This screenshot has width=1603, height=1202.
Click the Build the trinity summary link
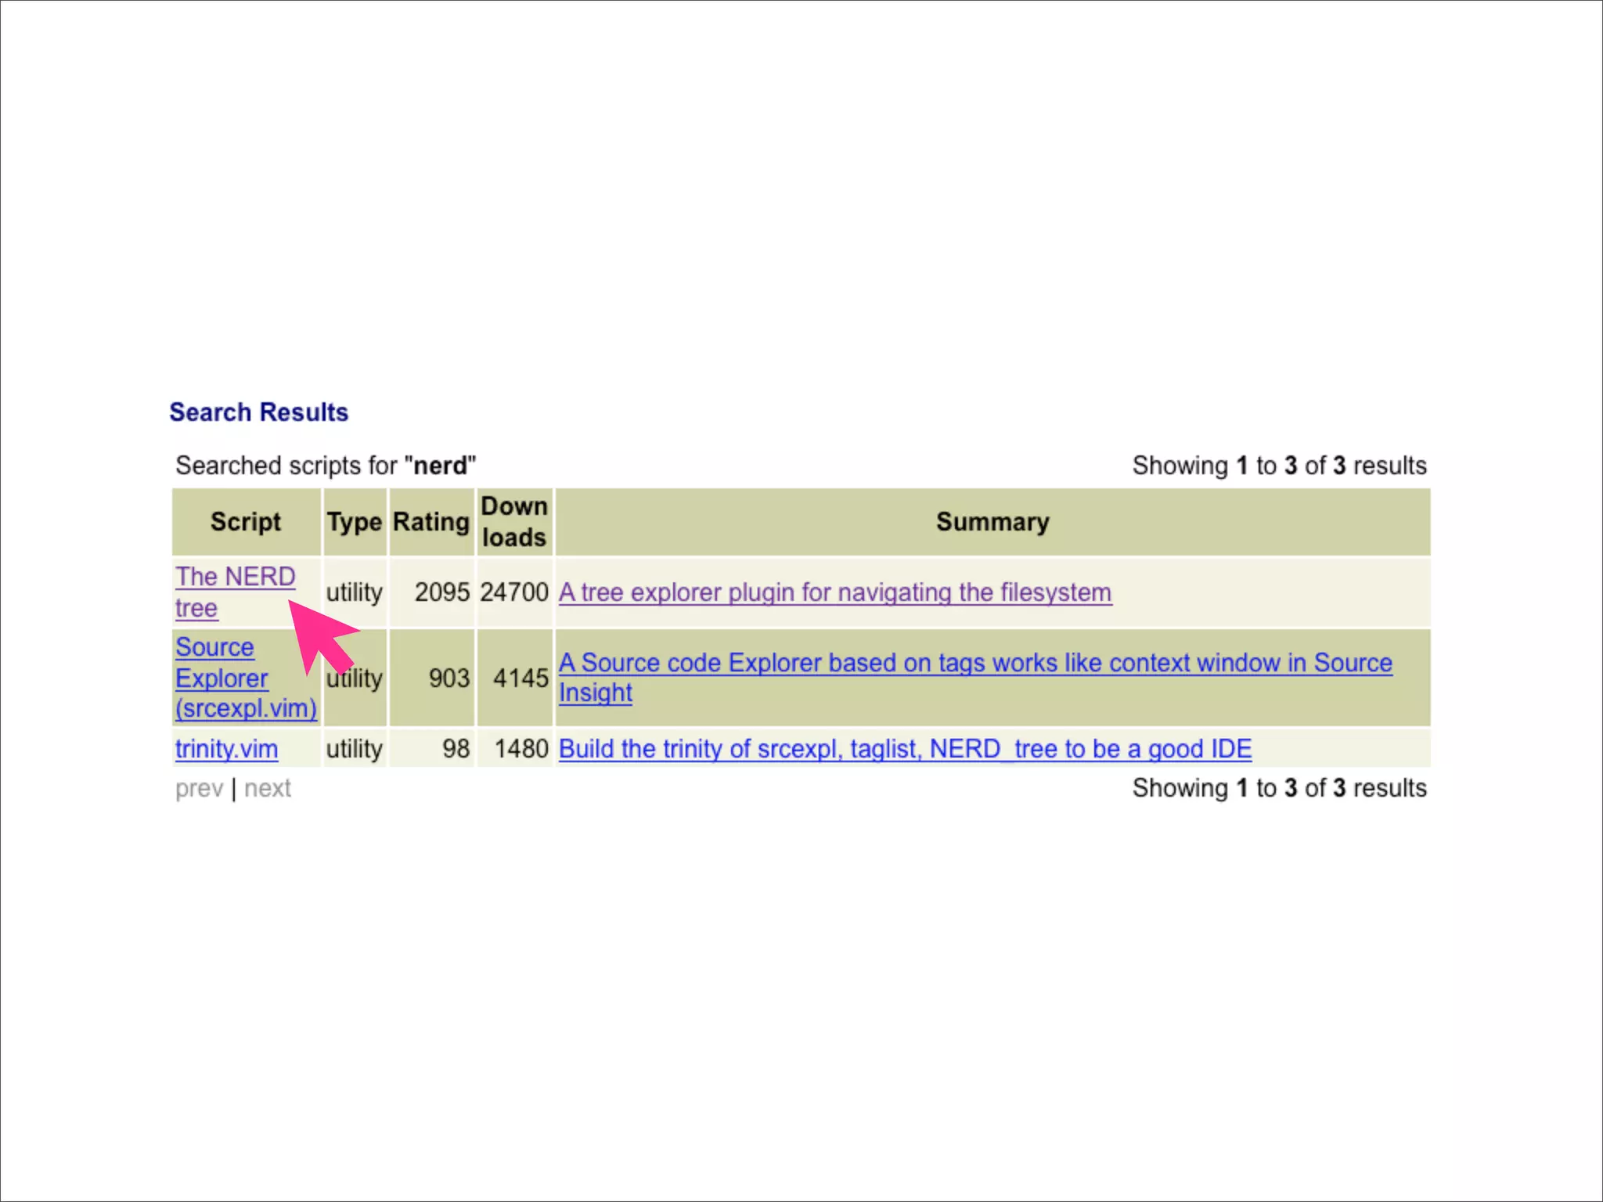coord(905,749)
